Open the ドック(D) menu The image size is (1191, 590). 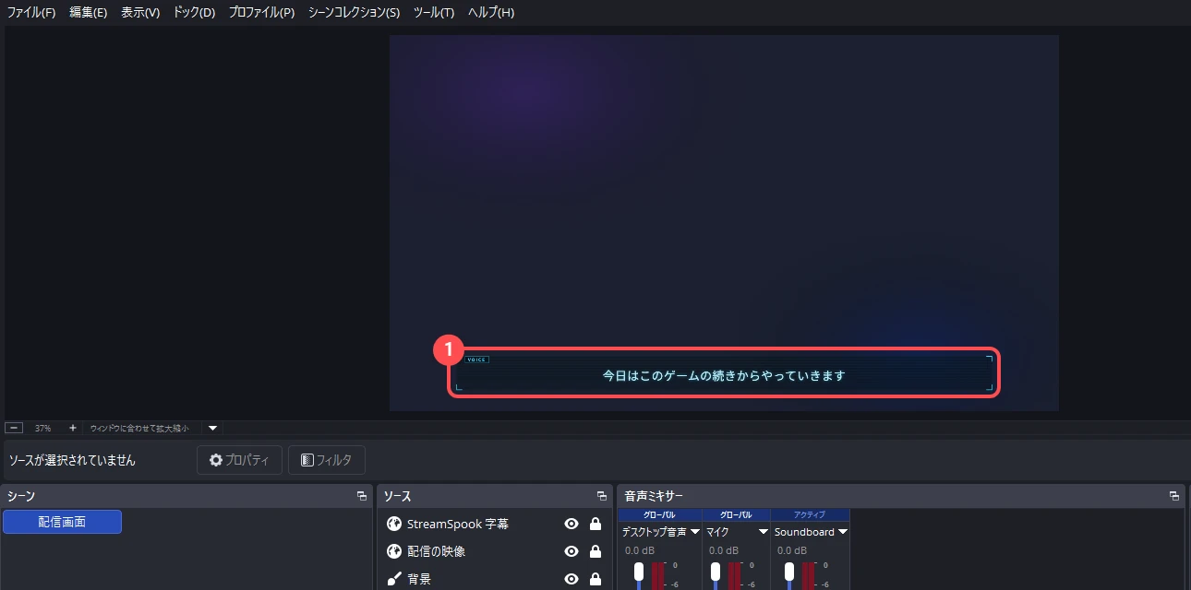[194, 13]
